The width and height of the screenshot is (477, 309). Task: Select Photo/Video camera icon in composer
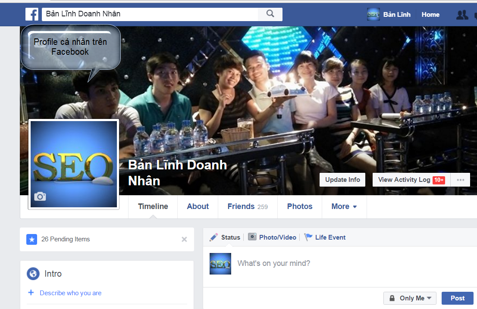[252, 237]
